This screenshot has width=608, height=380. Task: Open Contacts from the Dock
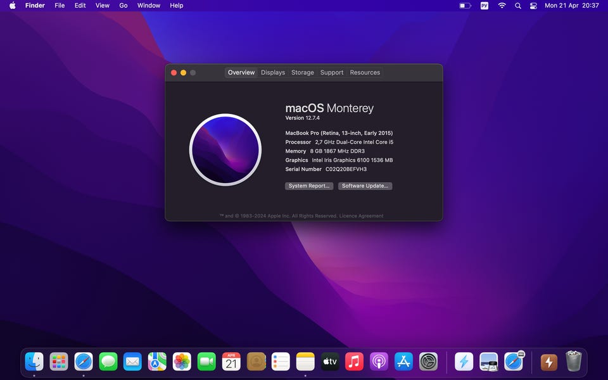256,362
